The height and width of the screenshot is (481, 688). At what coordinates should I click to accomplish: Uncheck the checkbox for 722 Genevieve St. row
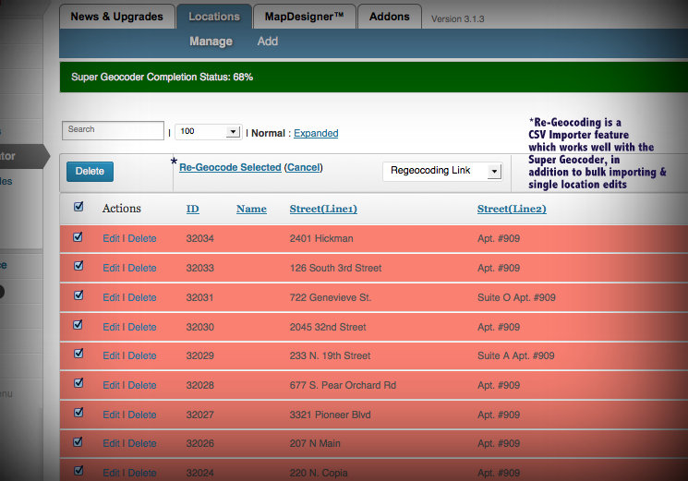point(78,296)
